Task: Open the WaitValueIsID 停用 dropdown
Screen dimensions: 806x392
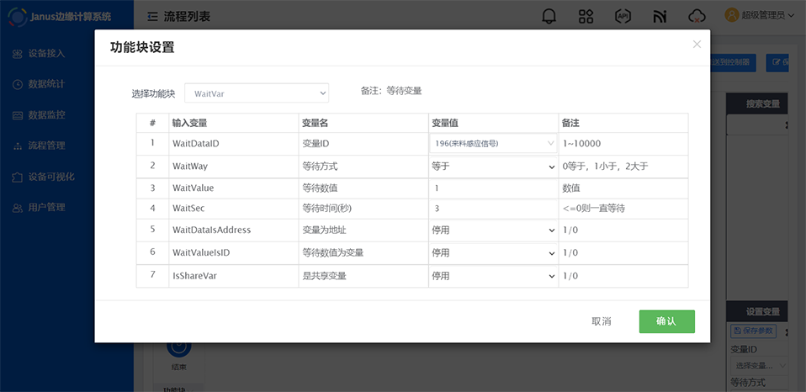Action: (x=494, y=252)
